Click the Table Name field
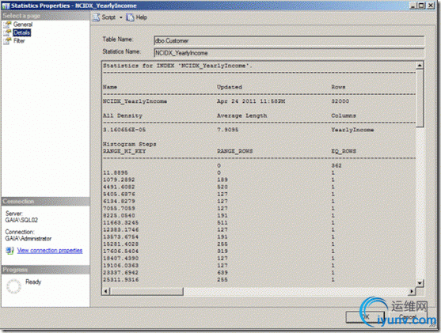This screenshot has width=441, height=333. (289, 41)
